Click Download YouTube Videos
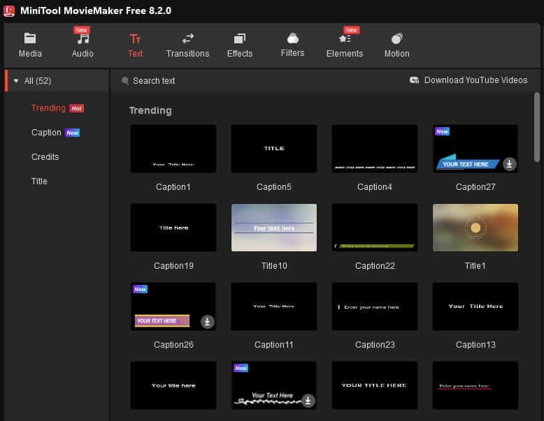The image size is (544, 421). 468,80
